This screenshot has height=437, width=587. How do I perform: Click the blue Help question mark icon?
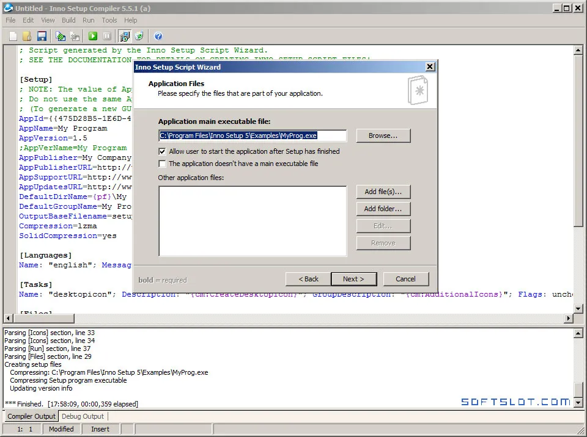tap(158, 36)
